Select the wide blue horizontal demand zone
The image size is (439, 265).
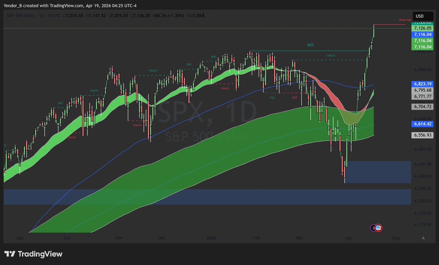(207, 197)
